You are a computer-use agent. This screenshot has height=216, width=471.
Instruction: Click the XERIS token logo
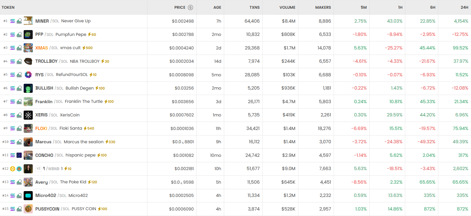click(x=28, y=115)
